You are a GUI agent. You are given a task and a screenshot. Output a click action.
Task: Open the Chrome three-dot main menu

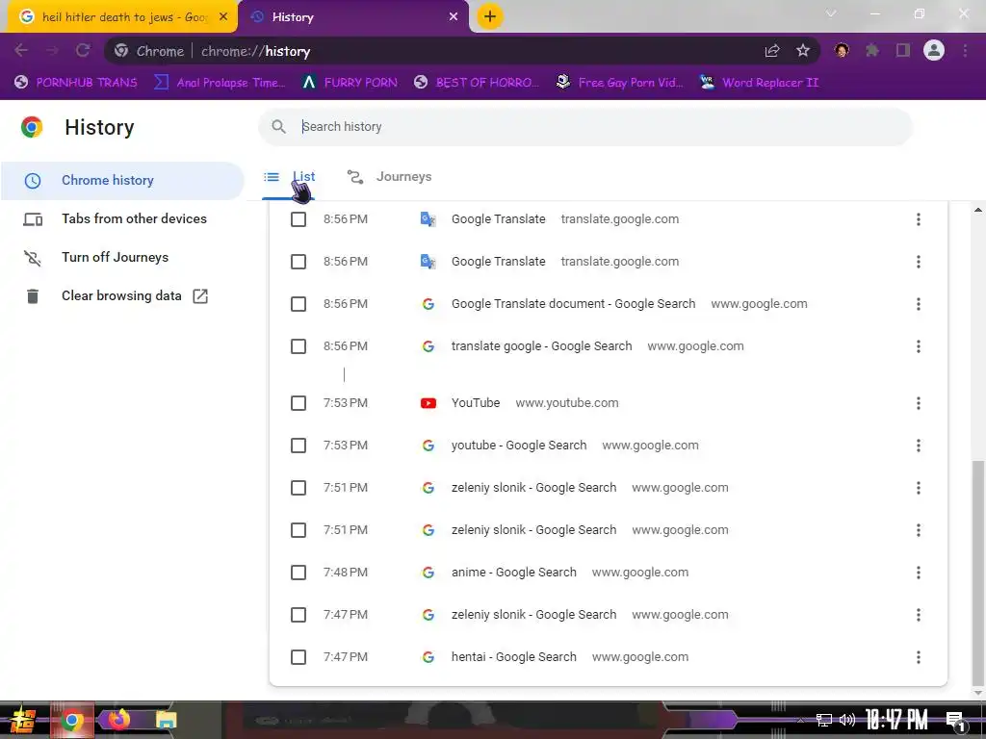click(x=965, y=50)
